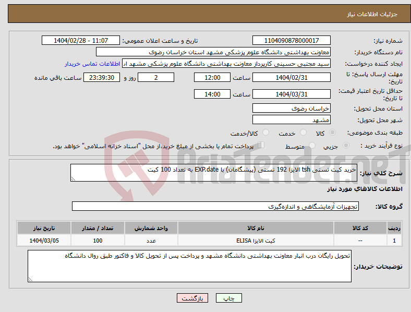Click the quantity cell showing 100

click(98, 241)
